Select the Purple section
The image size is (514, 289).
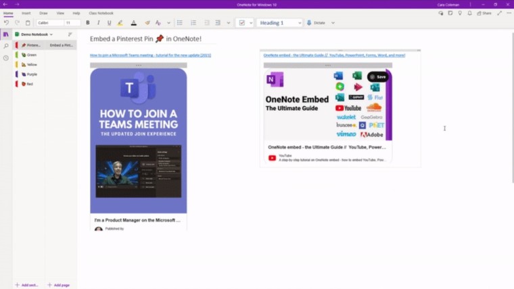click(x=29, y=74)
